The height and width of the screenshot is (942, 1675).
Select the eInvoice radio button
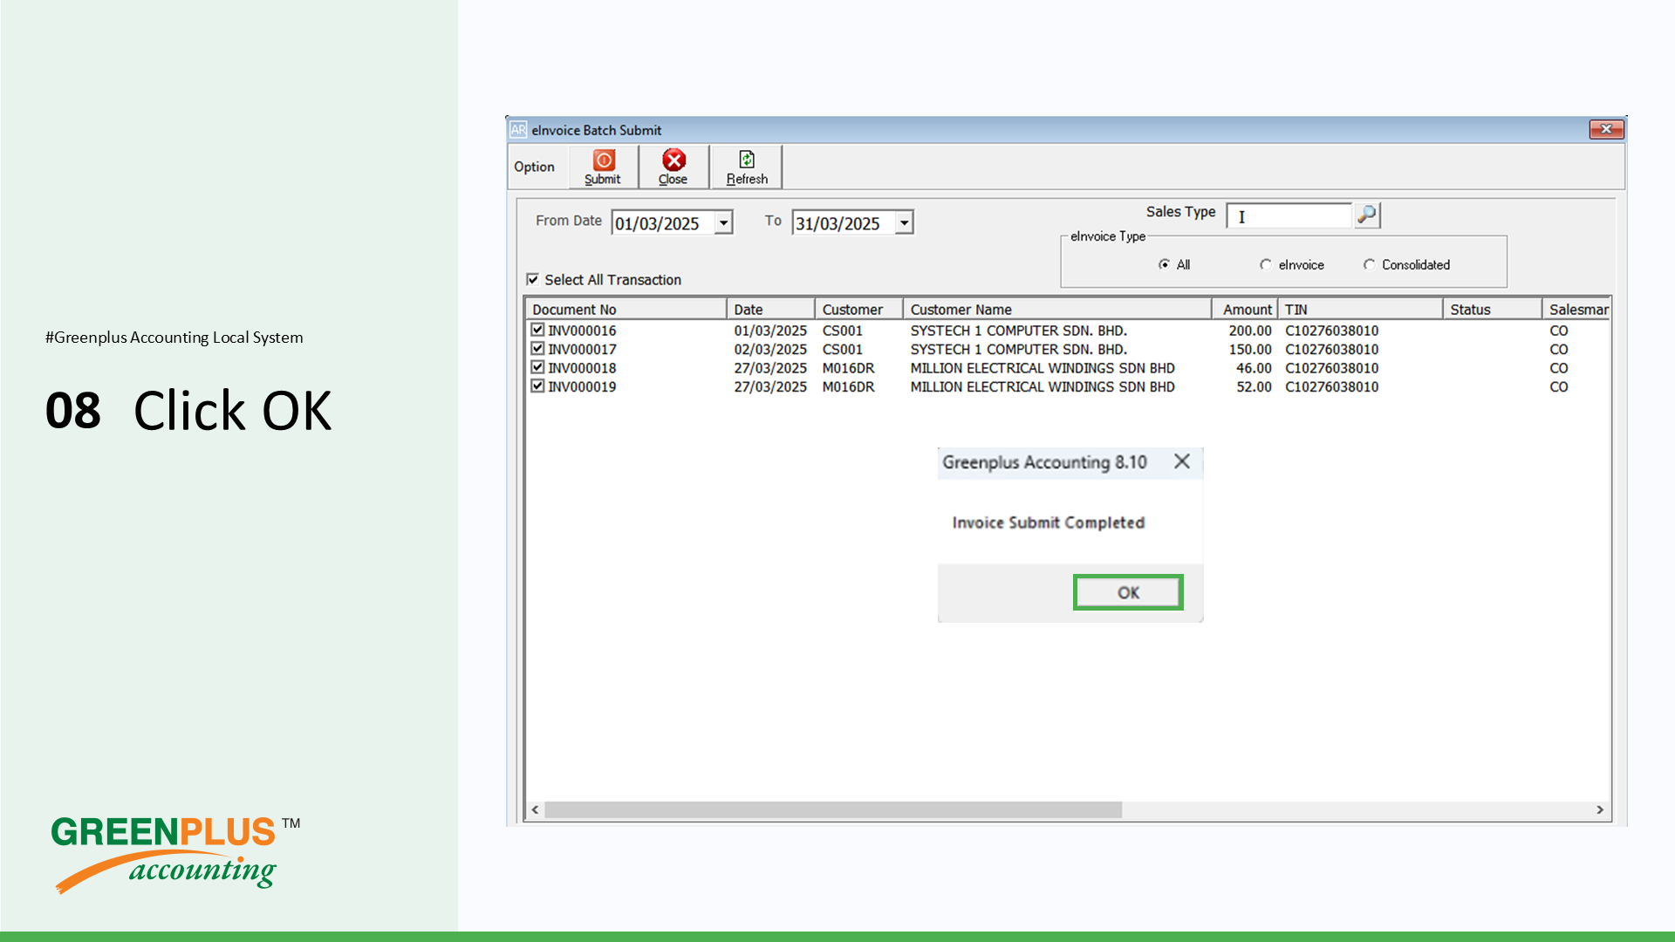pyautogui.click(x=1265, y=264)
